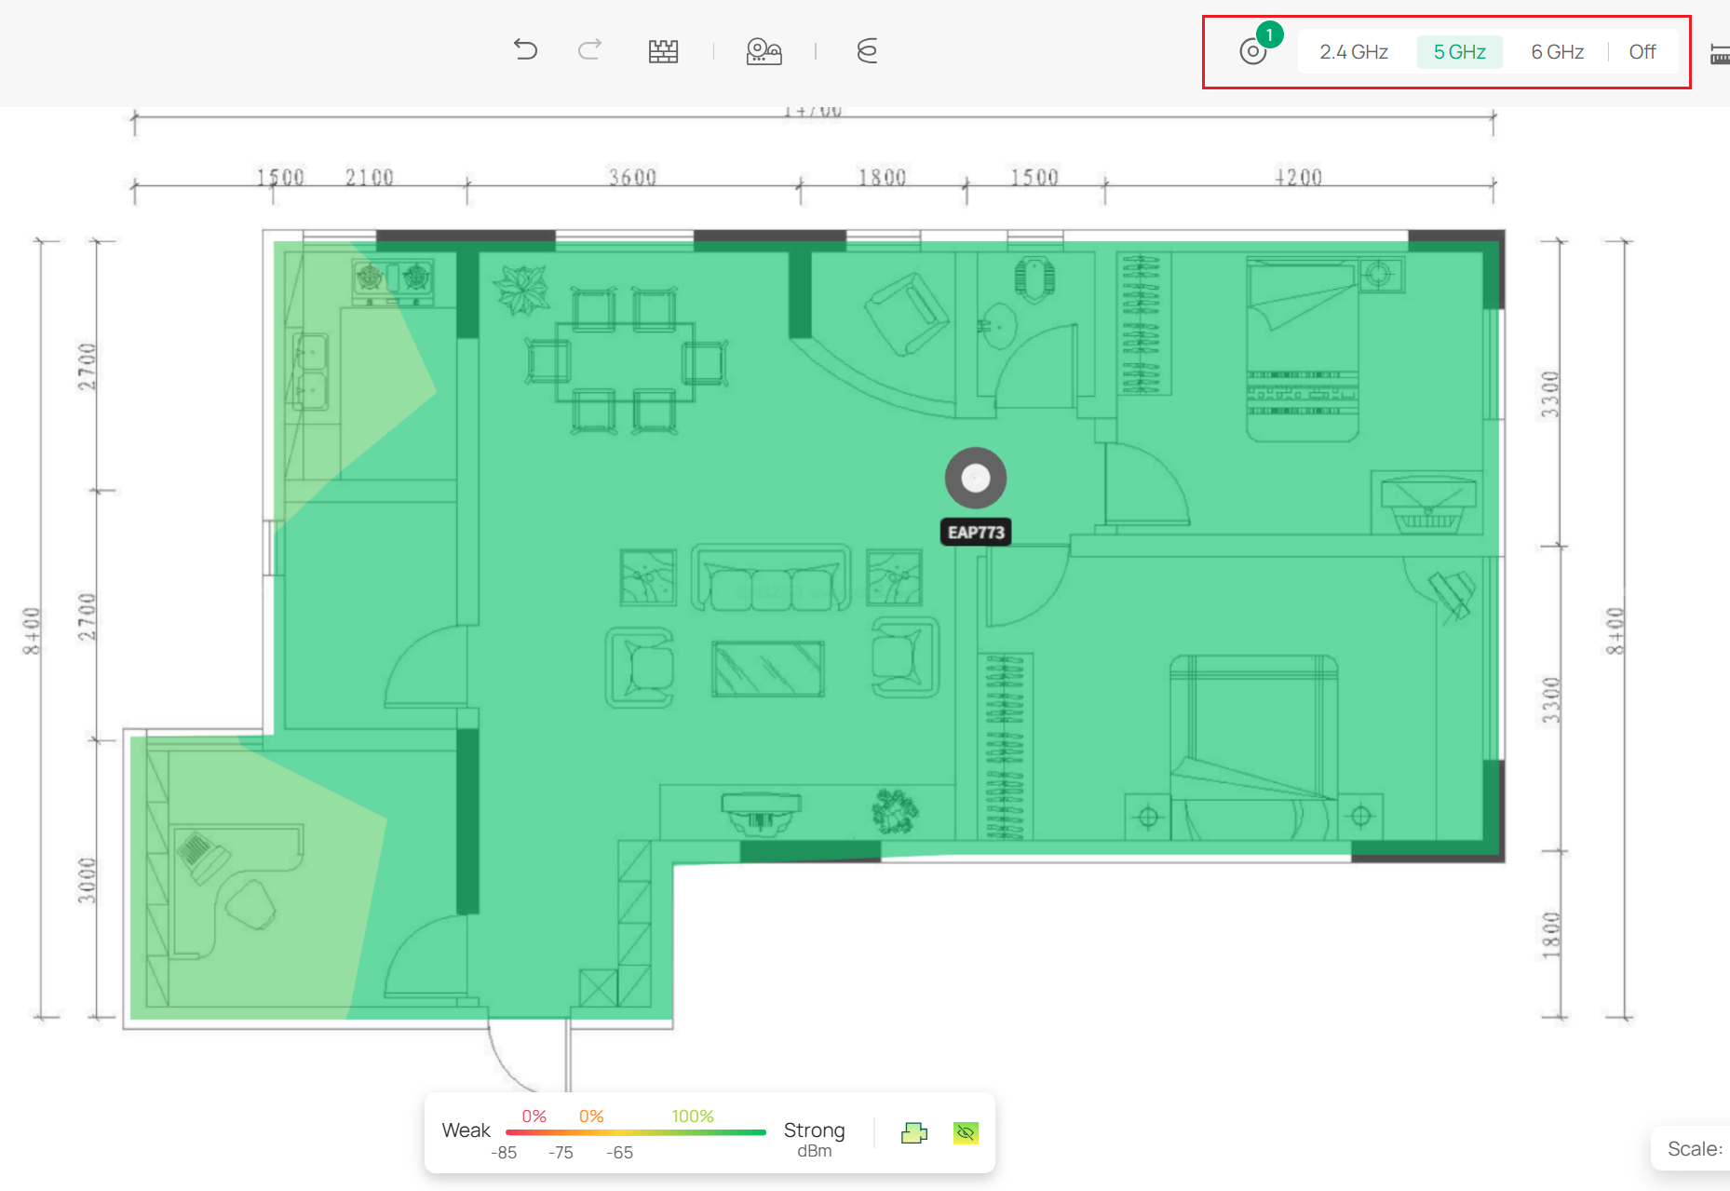
Task: Click the green badge showing 1
Action: (1269, 34)
